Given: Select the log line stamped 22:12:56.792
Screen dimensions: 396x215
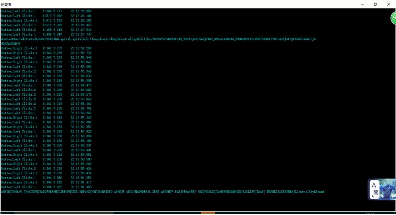Looking at the screenshot, I should point(46,108).
